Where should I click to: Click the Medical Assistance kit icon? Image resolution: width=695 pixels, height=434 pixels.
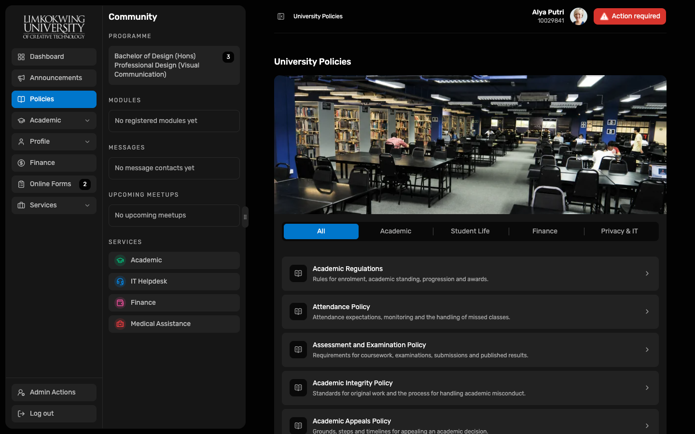click(x=120, y=324)
